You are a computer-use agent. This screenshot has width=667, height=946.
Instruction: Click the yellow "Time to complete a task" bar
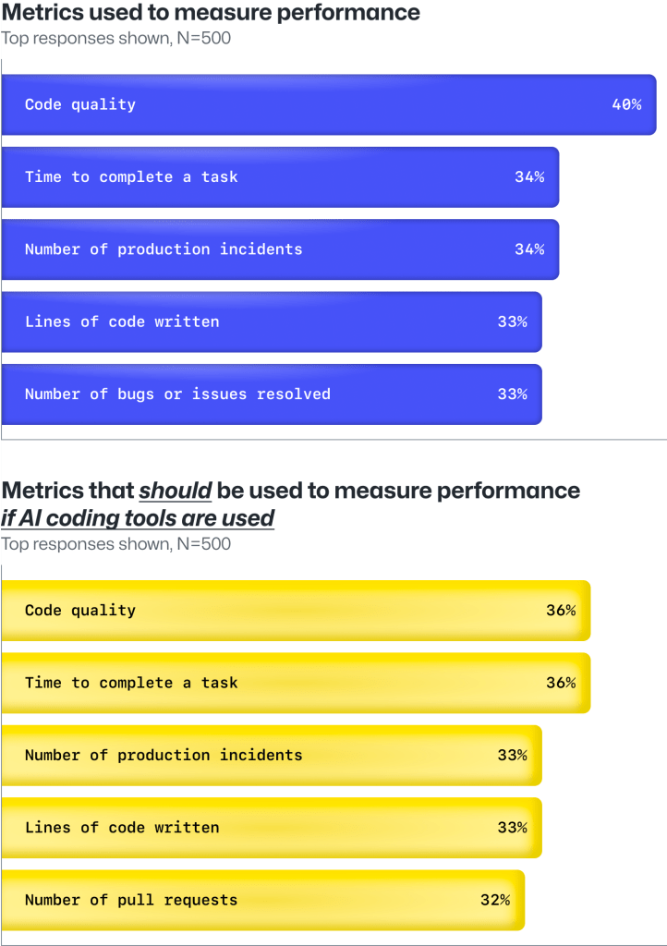pos(296,684)
